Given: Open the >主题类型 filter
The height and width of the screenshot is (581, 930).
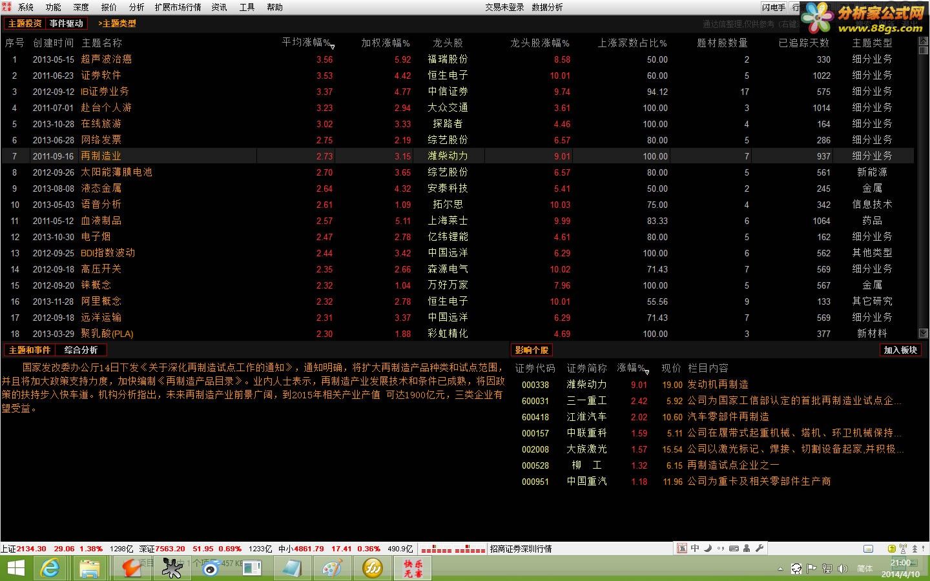Looking at the screenshot, I should tap(117, 23).
